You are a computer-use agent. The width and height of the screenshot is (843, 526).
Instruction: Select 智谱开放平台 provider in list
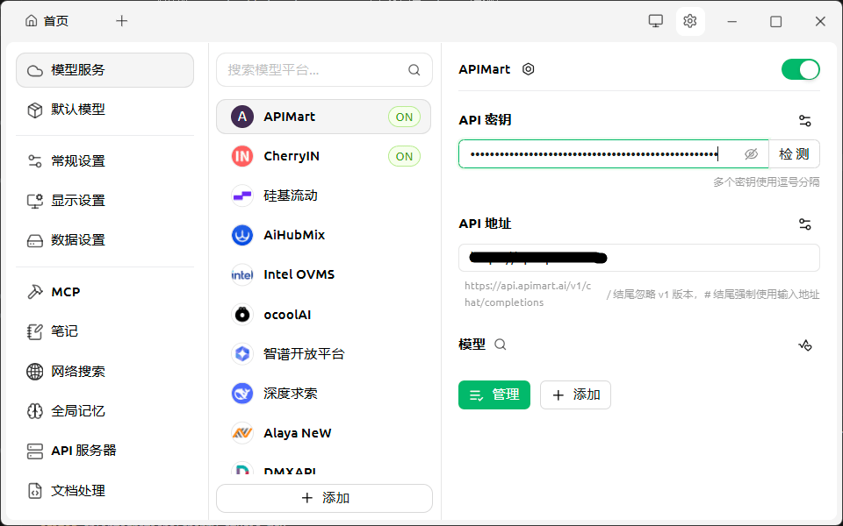pyautogui.click(x=324, y=353)
